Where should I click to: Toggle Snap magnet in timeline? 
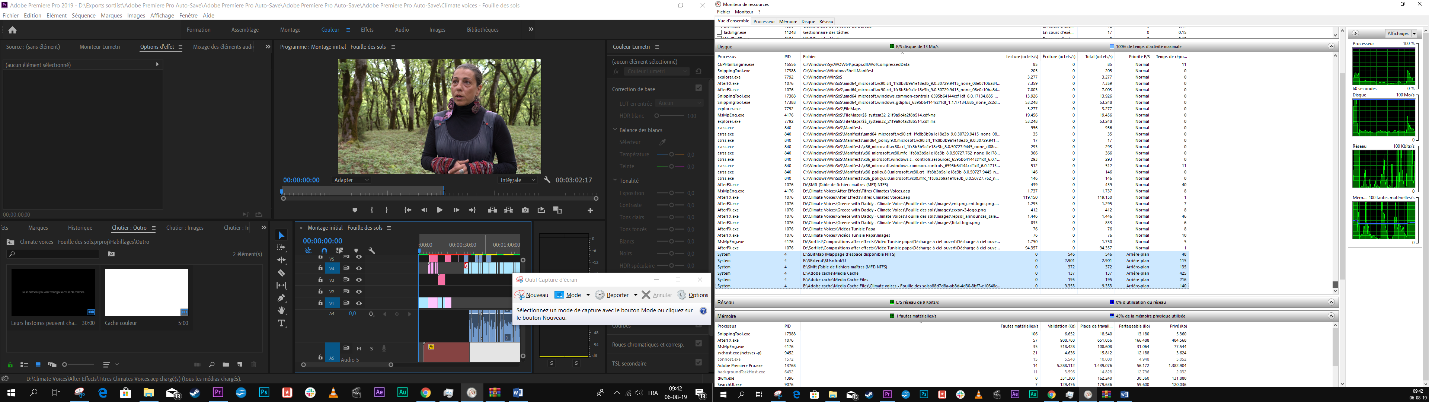pos(325,251)
